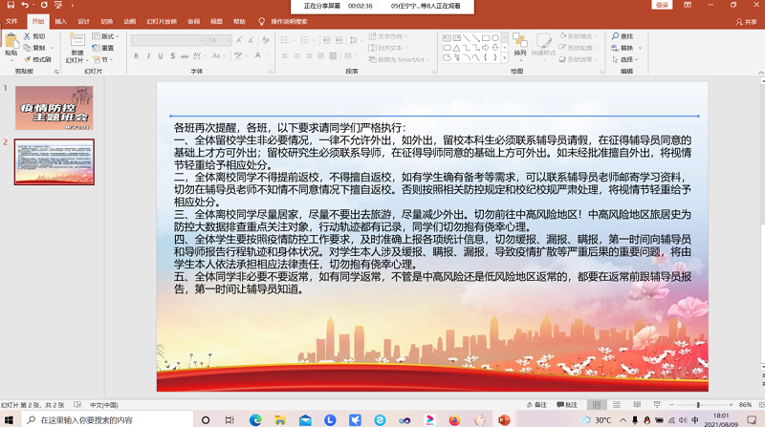Open the Select (选择) dropdown
This screenshot has width=765, height=427.
626,59
